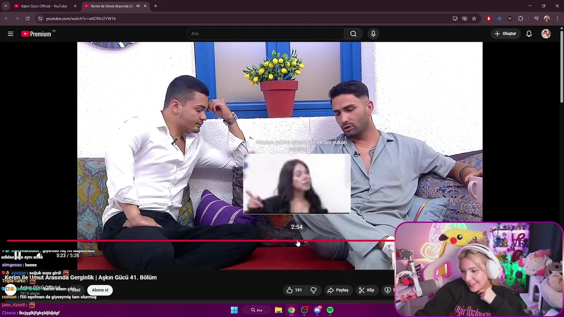Image resolution: width=564 pixels, height=317 pixels.
Task: Open Spotify from the taskbar
Action: tap(330, 310)
